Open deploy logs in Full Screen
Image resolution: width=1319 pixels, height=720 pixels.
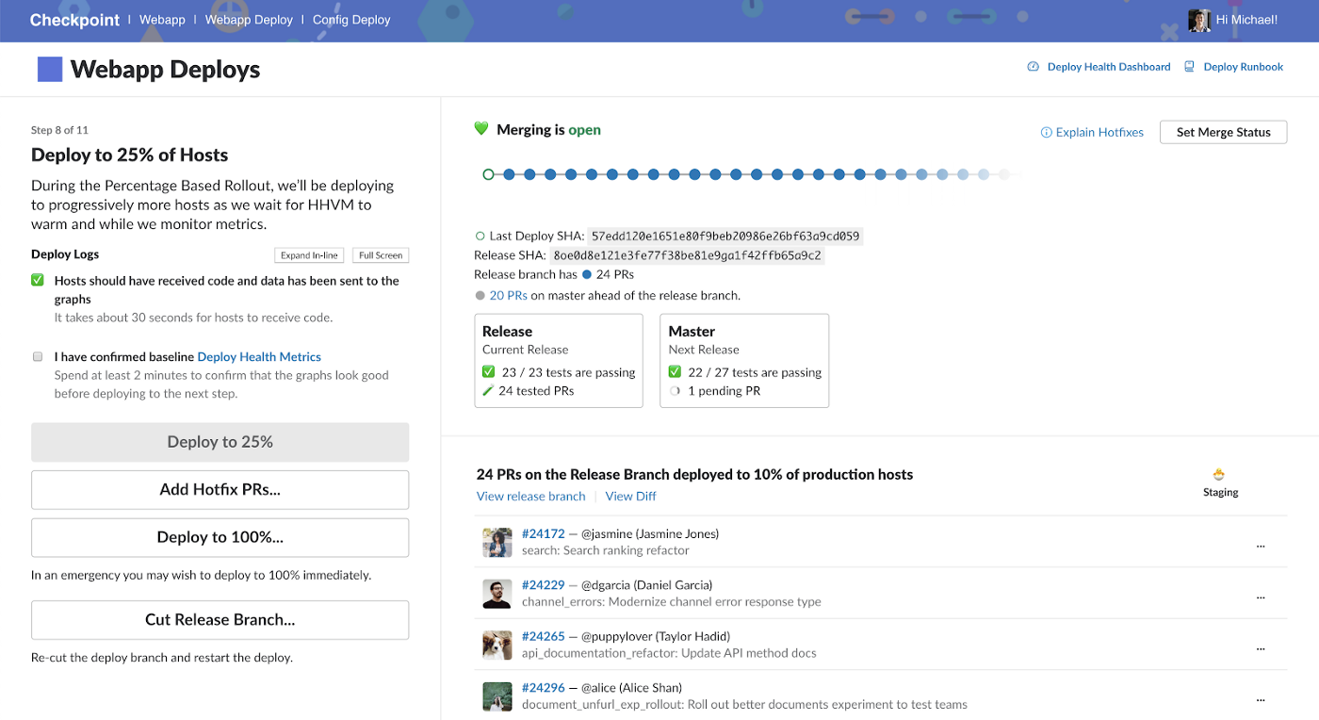[x=381, y=255]
